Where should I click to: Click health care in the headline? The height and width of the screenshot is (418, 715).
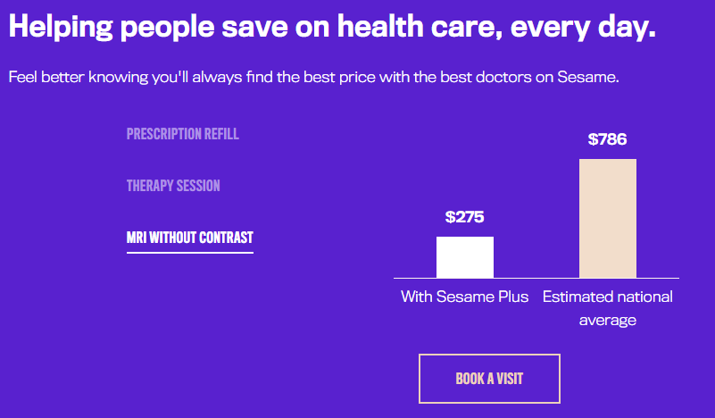coord(416,26)
